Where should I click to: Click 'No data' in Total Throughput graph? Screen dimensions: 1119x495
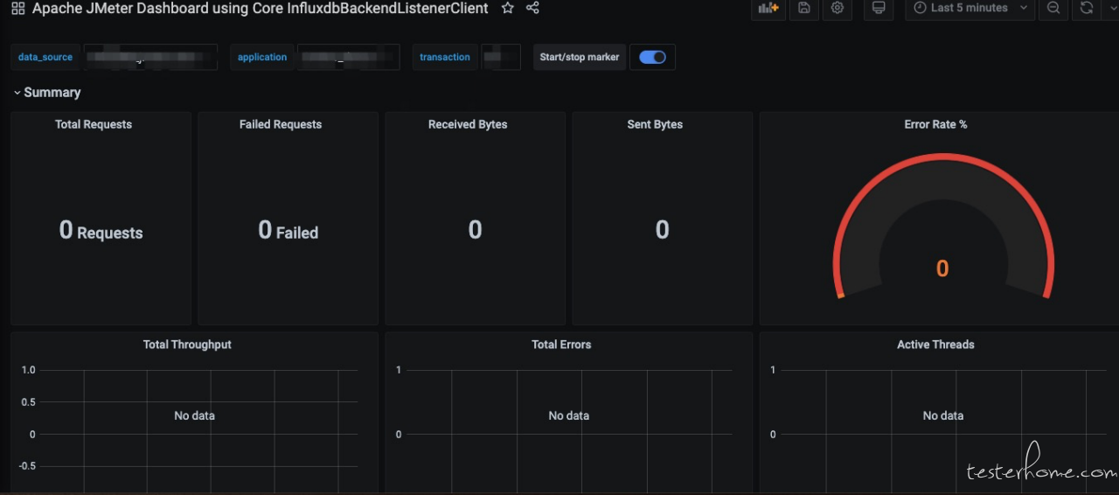point(194,415)
